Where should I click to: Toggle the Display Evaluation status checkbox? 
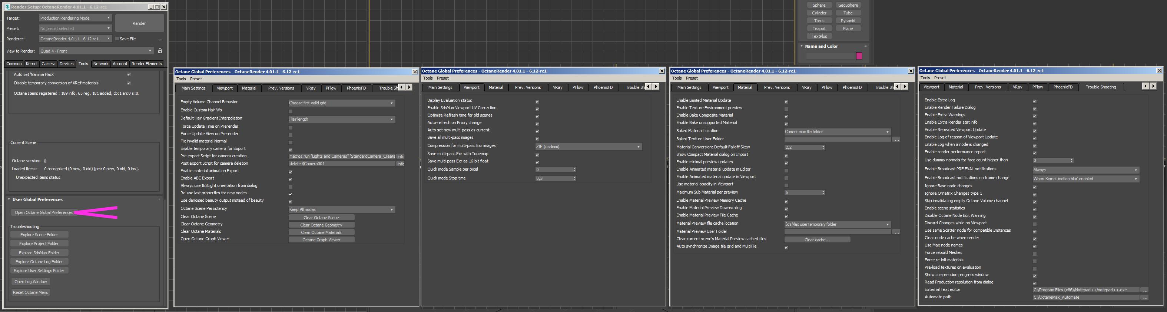(x=537, y=102)
